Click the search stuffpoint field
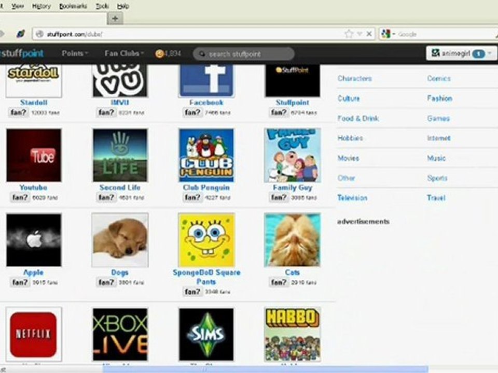The image size is (498, 373). [244, 54]
